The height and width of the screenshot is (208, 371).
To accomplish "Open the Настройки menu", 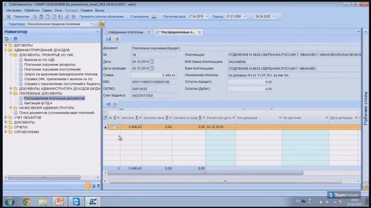I will pyautogui.click(x=14, y=10).
